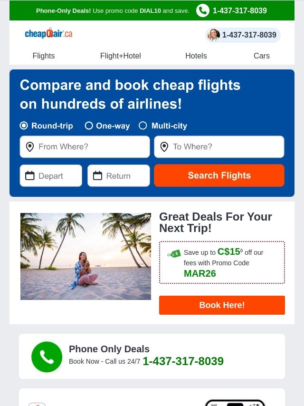The height and width of the screenshot is (406, 304).
Task: Select the One-way radio option
Action: [x=89, y=126]
